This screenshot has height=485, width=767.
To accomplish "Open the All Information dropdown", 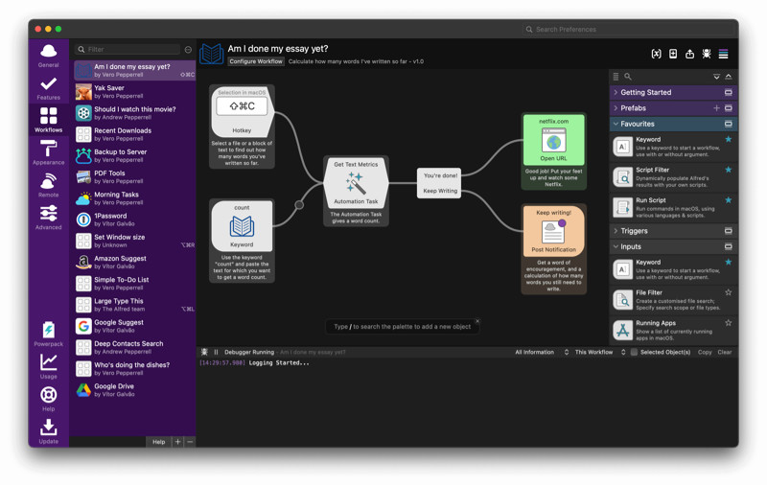I will pyautogui.click(x=542, y=352).
